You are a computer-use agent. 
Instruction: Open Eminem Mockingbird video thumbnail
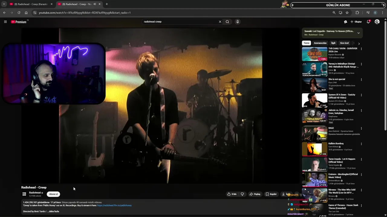coord(314,180)
